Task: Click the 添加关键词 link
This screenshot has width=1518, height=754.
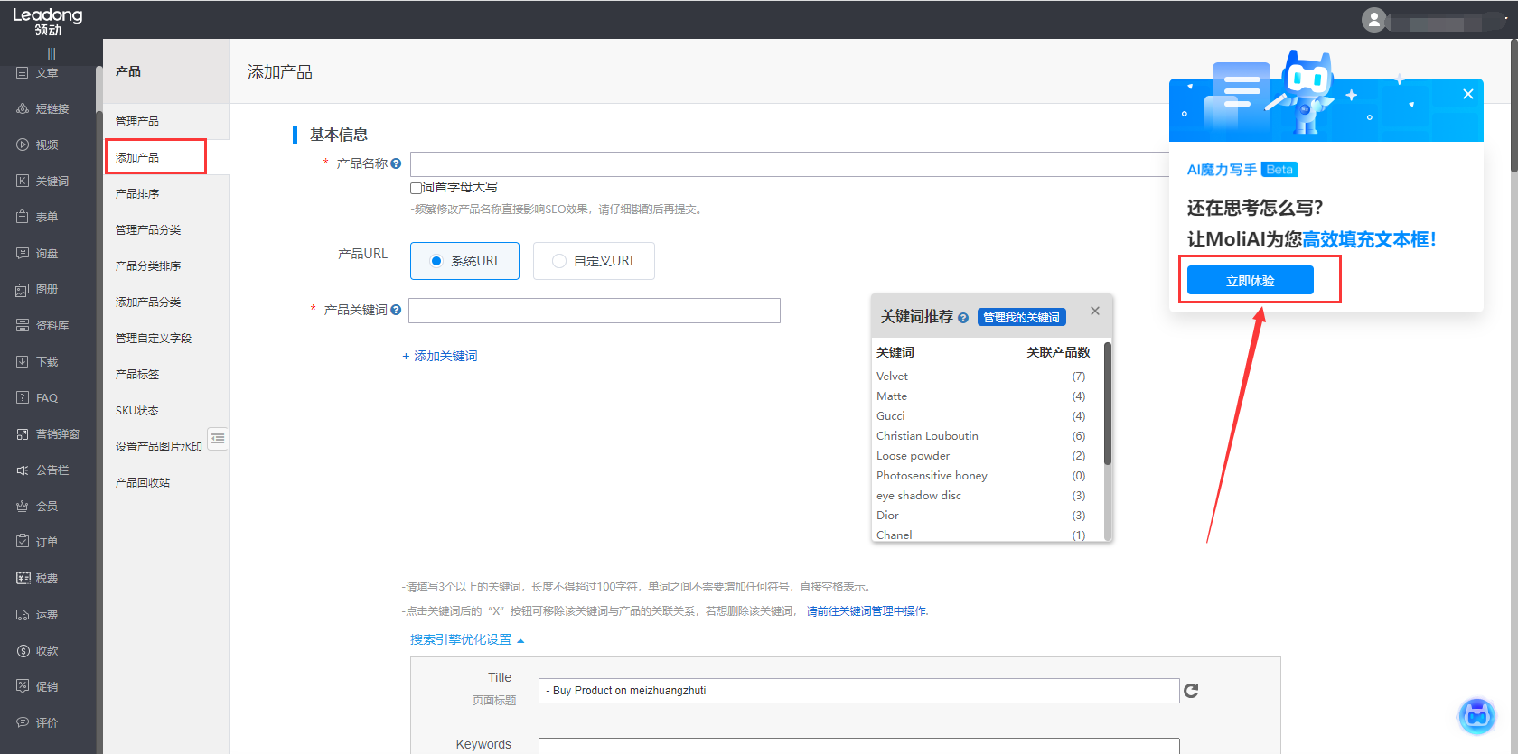Action: coord(440,356)
